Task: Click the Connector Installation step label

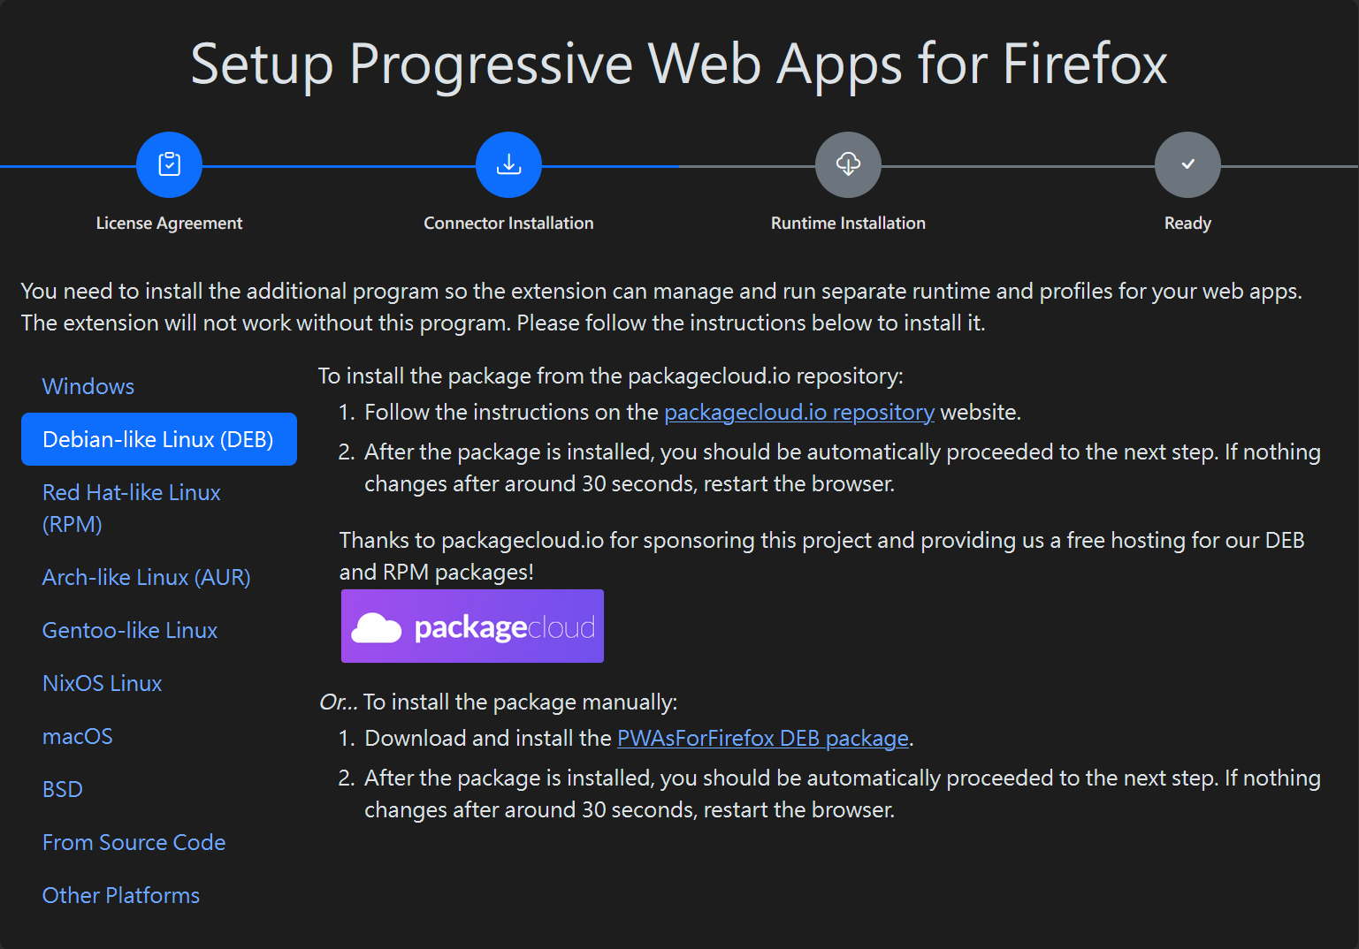Action: pyautogui.click(x=508, y=224)
